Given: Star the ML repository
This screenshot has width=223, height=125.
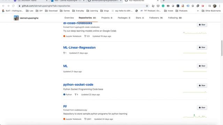Looking at the screenshot, I should (x=202, y=66).
